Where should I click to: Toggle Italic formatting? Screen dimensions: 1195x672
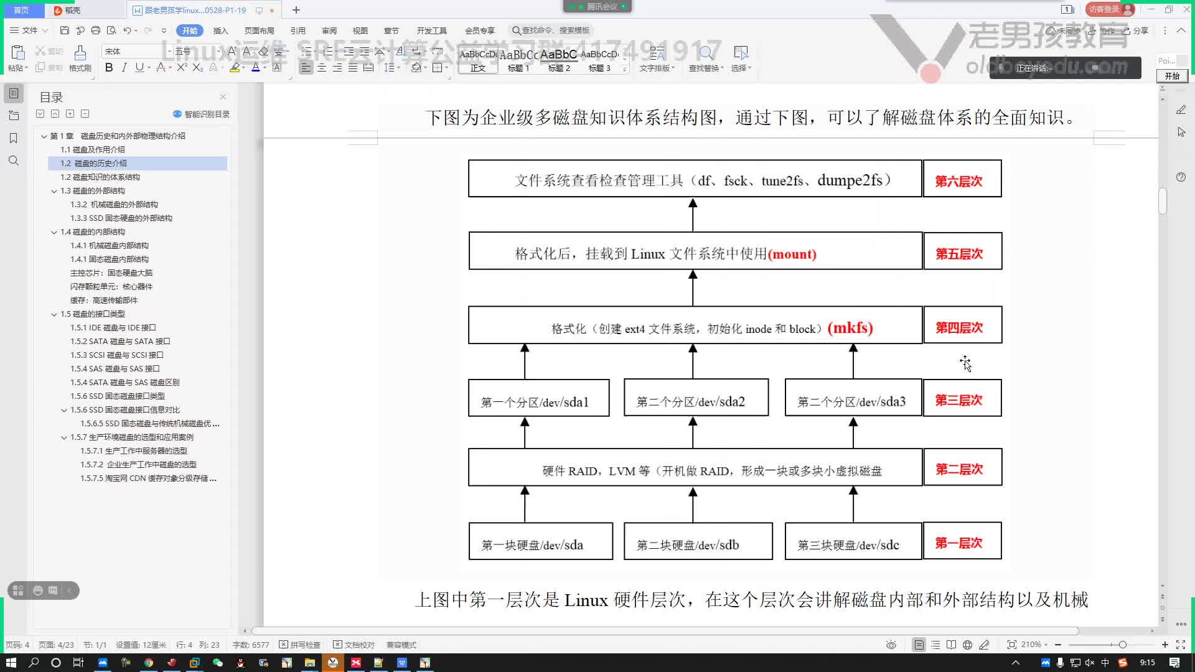124,67
